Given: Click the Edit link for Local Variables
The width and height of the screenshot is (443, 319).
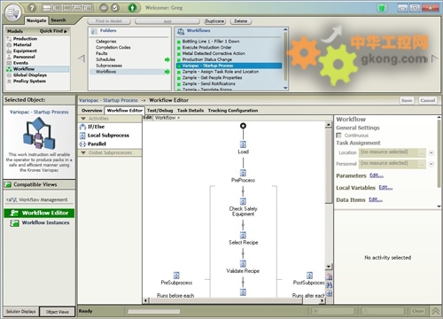Looking at the screenshot, I should (x=385, y=188).
